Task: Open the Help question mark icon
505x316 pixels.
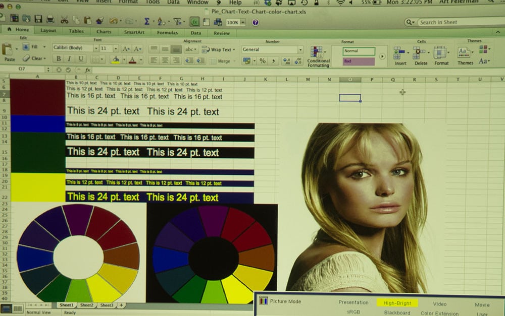Action: (x=256, y=23)
